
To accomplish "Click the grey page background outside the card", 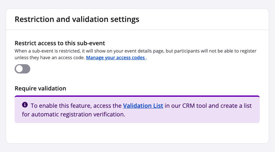I will pos(3,76).
